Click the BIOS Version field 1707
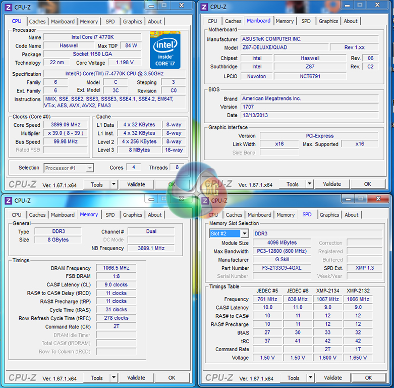 tap(310, 107)
